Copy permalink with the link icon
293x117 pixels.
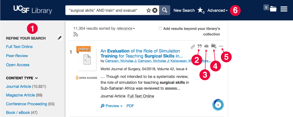[x=193, y=47]
